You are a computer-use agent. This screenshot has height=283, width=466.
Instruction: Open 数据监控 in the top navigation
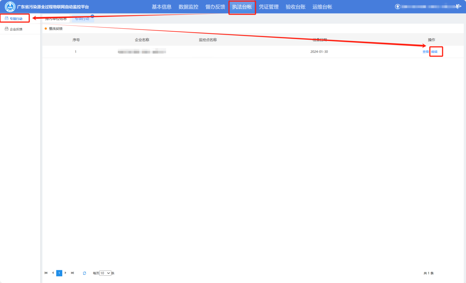coord(189,7)
